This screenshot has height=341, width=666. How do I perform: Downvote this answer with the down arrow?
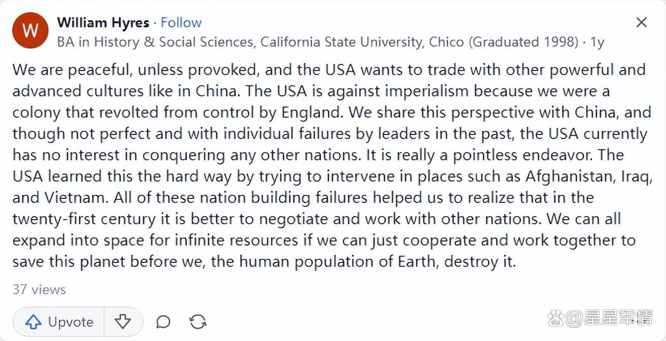click(x=123, y=322)
